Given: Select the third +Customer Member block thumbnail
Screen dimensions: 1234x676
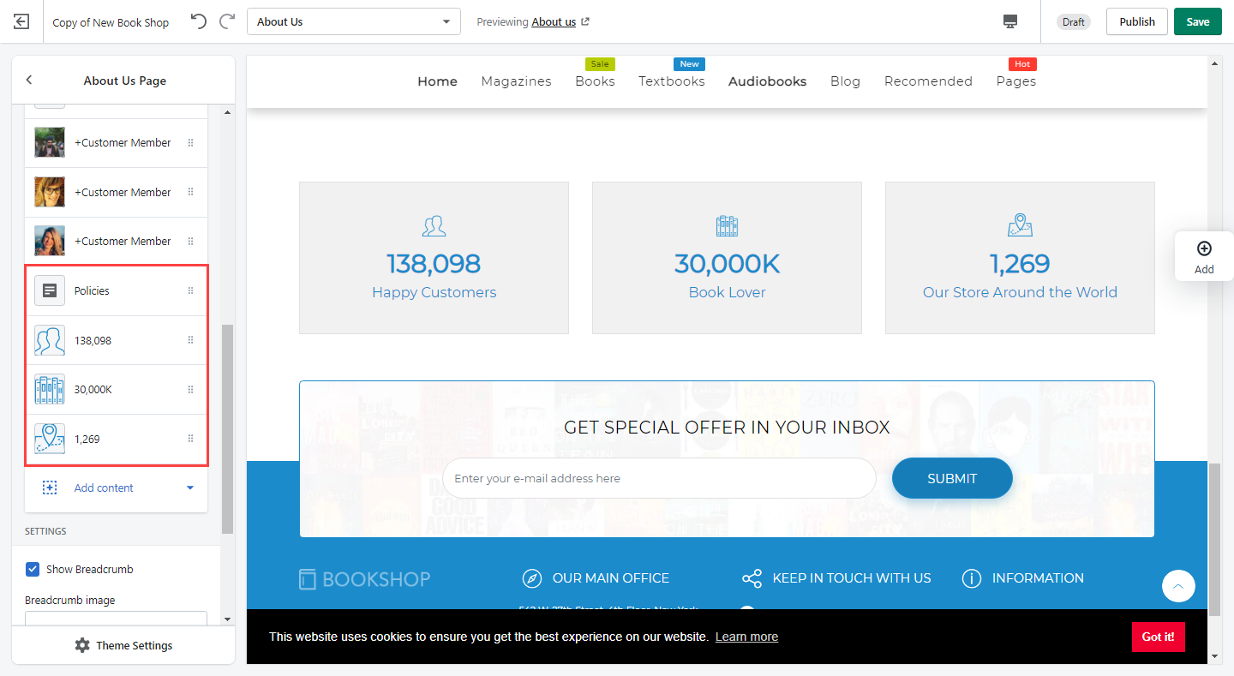Looking at the screenshot, I should [50, 241].
